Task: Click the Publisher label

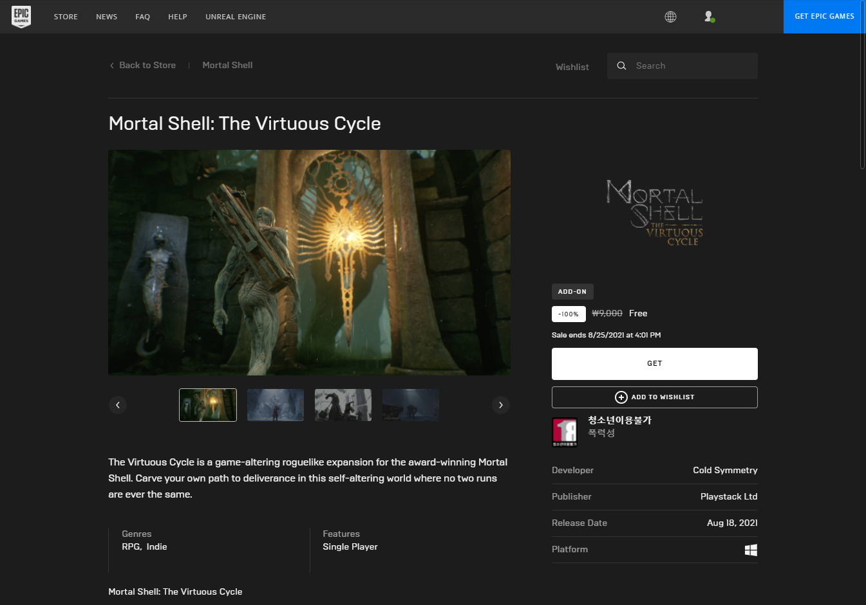Action: (571, 496)
